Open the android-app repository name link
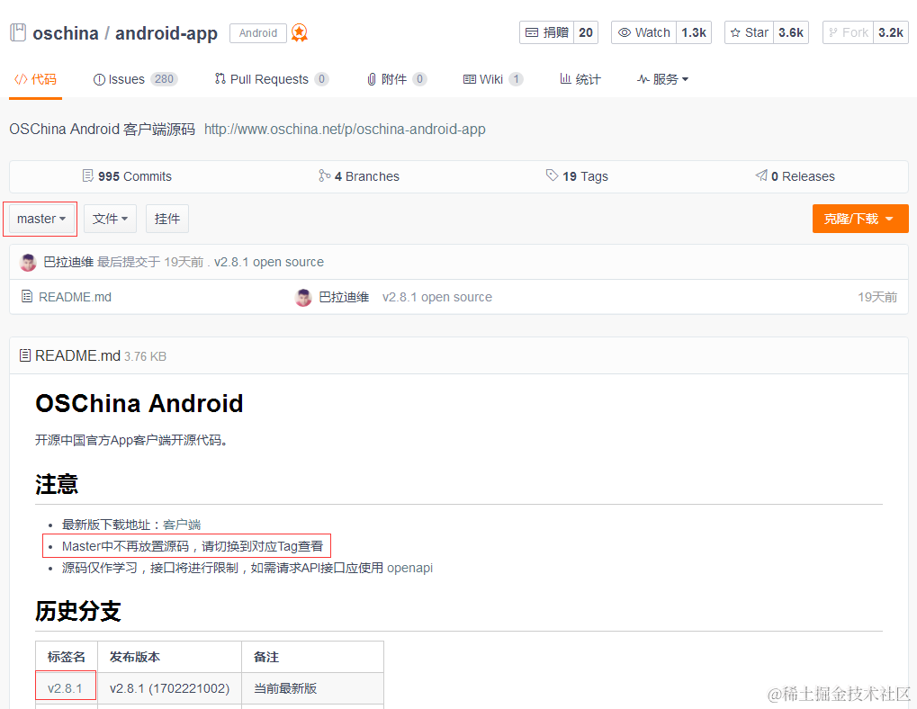This screenshot has height=709, width=917. coord(166,33)
